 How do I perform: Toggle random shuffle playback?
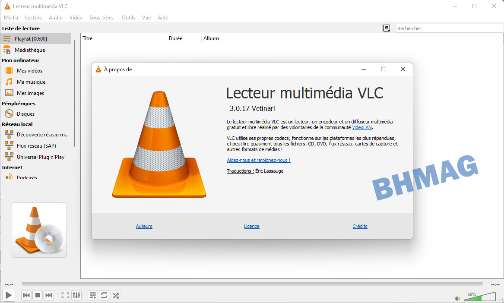point(116,295)
